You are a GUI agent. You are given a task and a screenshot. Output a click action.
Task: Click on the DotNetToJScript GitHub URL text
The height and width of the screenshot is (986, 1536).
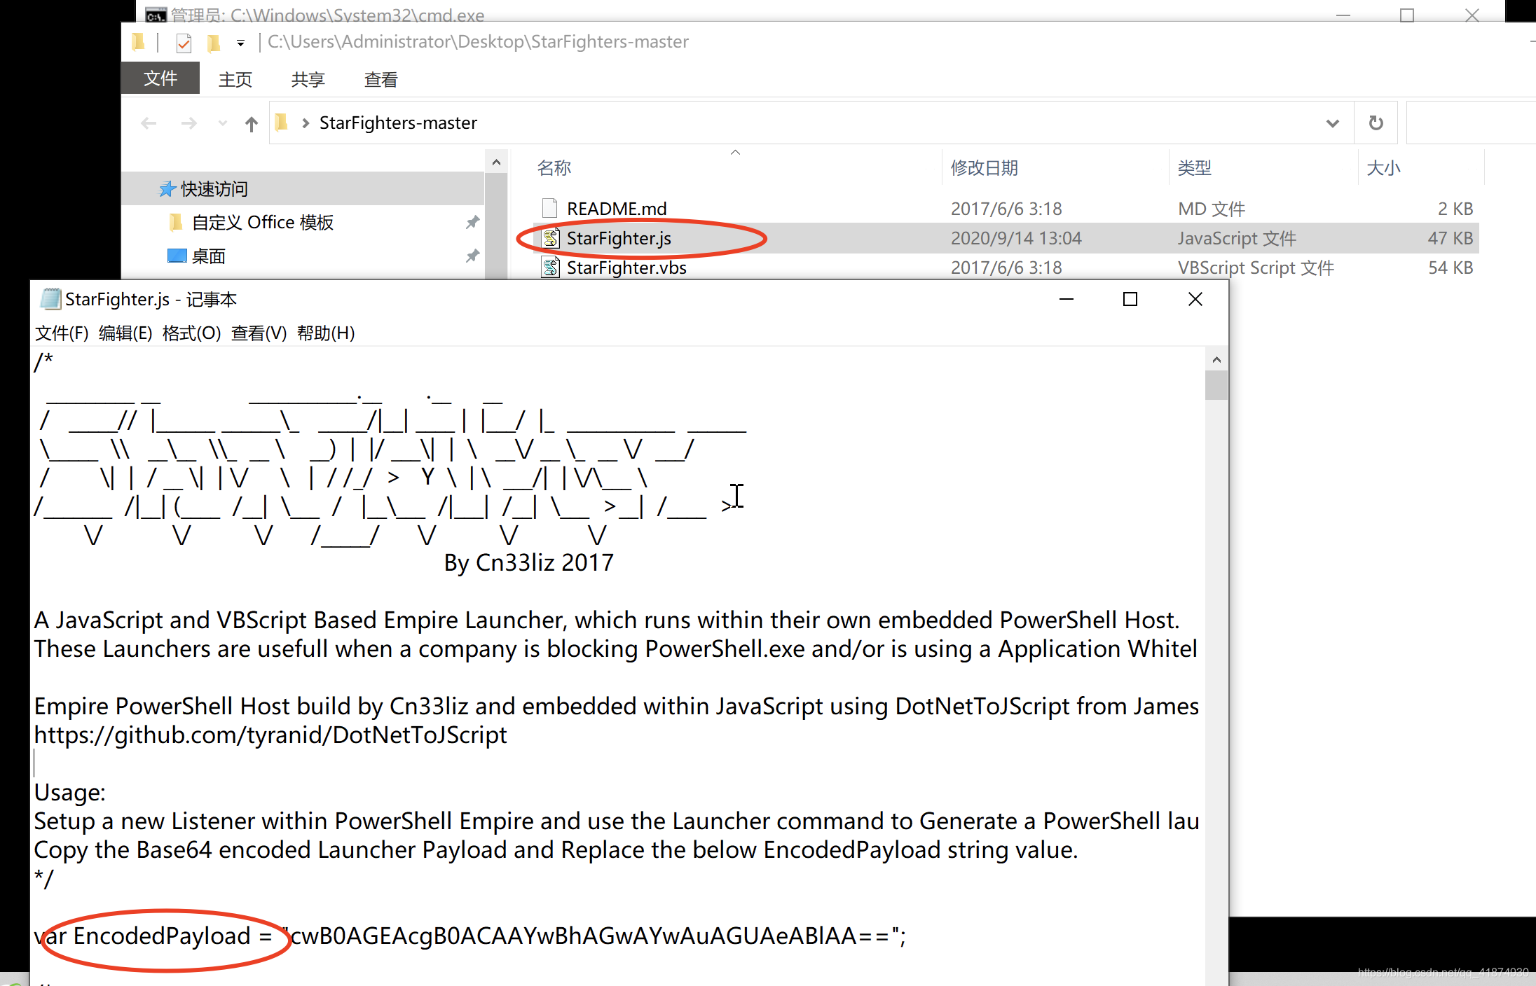point(270,735)
